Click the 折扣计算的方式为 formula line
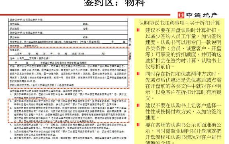 42,85
